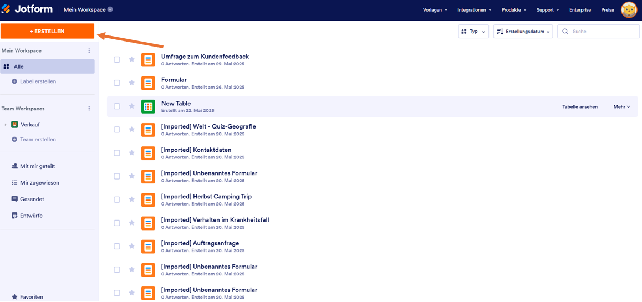This screenshot has width=642, height=302.
Task: Open Mein Workspace options (three dots)
Action: 89,51
